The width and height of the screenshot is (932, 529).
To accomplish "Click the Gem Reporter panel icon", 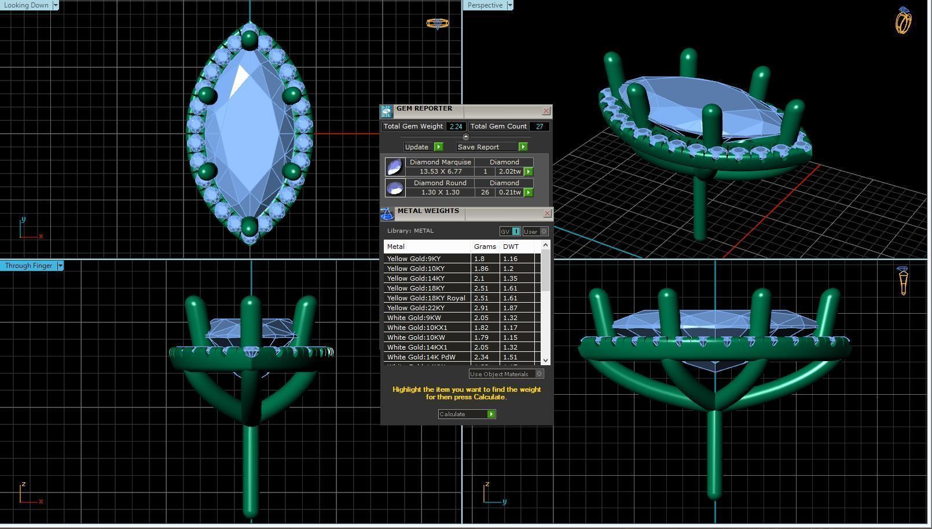I will tap(386, 112).
